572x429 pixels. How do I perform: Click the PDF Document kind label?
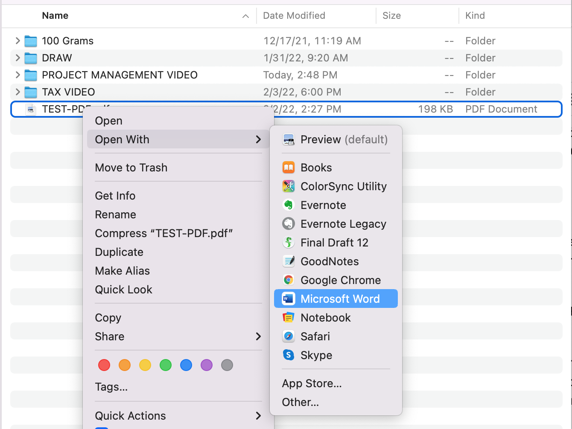pos(501,109)
